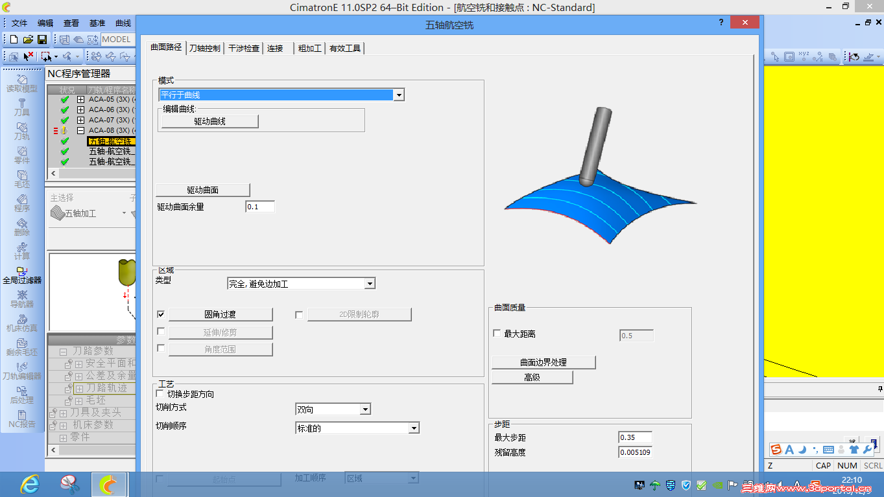Select the highlighted 五轴-航空铣 program row
Screen dimensions: 884x497
[x=112, y=141]
